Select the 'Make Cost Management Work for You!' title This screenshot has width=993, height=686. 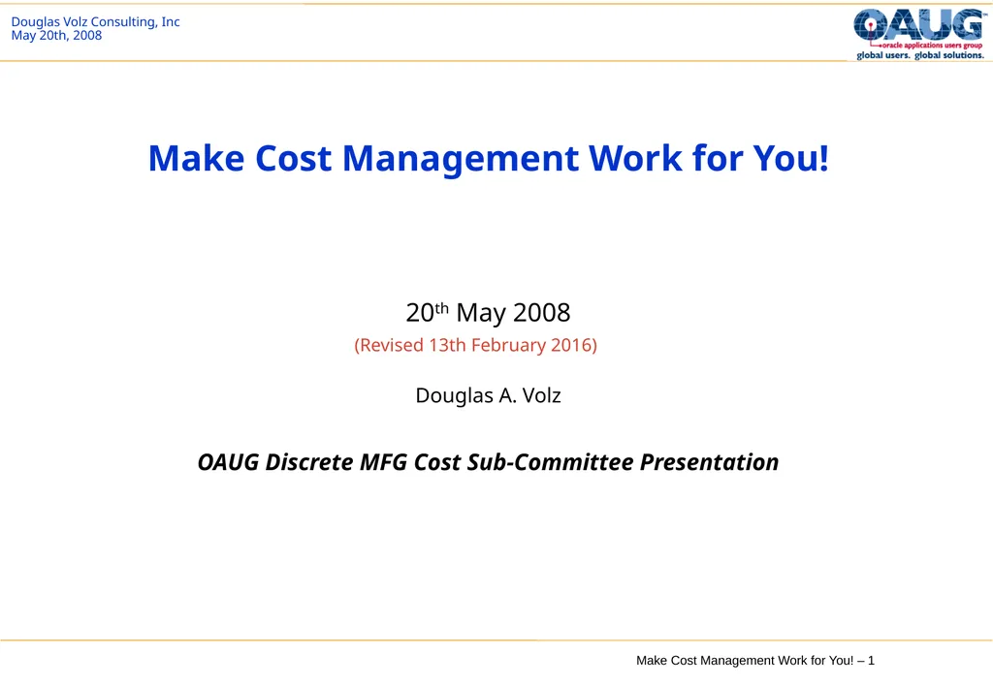point(489,158)
